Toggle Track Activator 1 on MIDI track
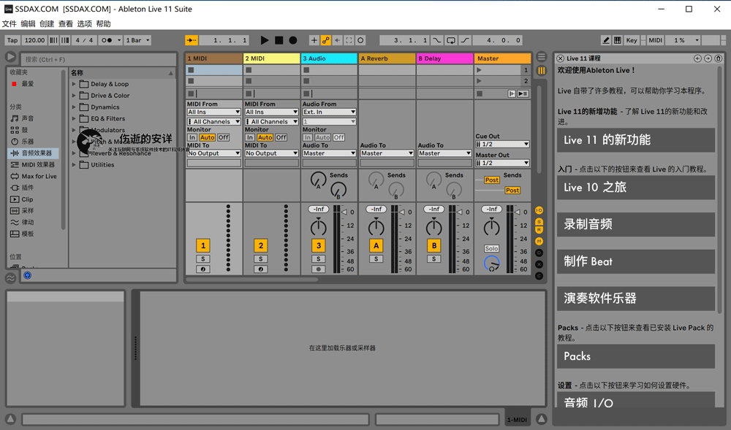 [202, 245]
